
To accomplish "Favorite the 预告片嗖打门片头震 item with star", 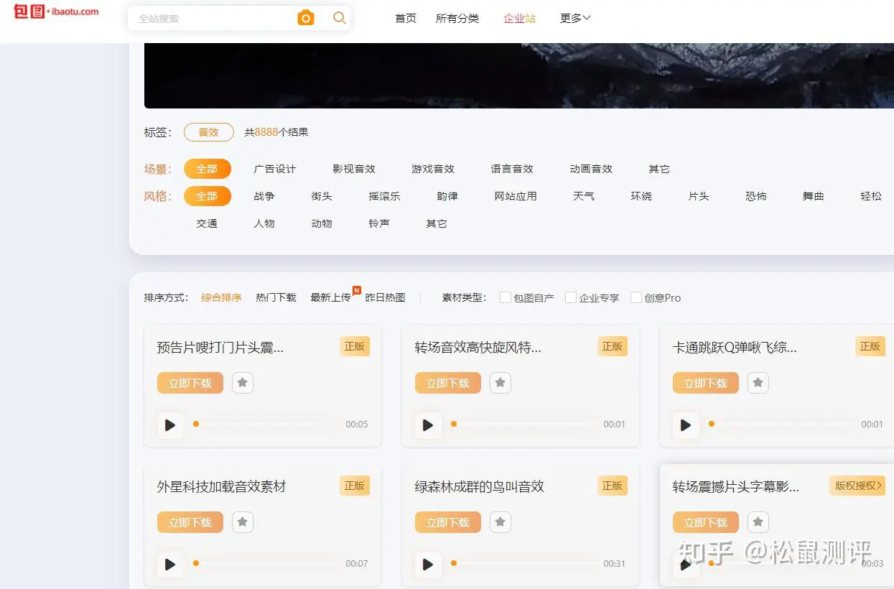I will [x=243, y=383].
